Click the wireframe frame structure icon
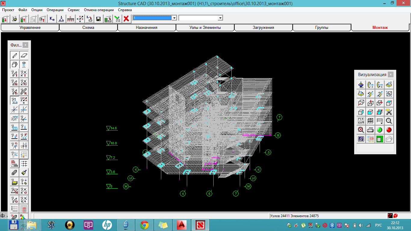Image resolution: width=411 pixels, height=231 pixels. click(x=370, y=121)
